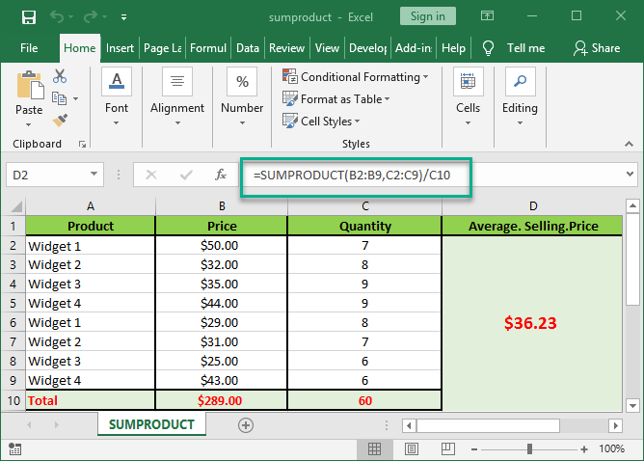Open the Name Box dropdown arrow
The image size is (644, 461).
point(94,175)
